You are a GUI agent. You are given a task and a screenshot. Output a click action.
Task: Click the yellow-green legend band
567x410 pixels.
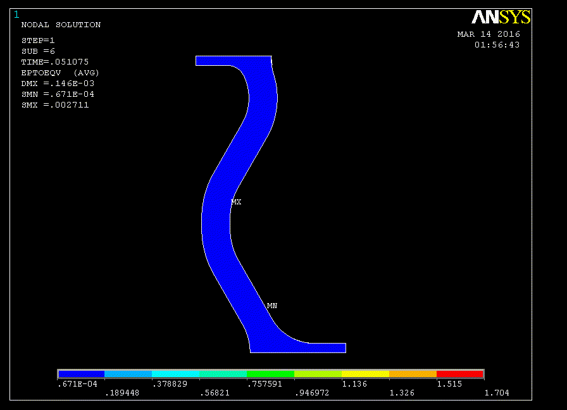tap(318, 374)
